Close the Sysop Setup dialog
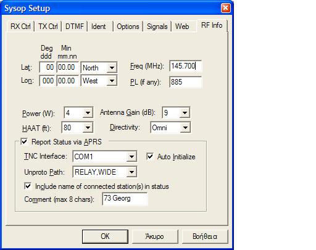The width and height of the screenshot is (316, 250). click(225, 8)
